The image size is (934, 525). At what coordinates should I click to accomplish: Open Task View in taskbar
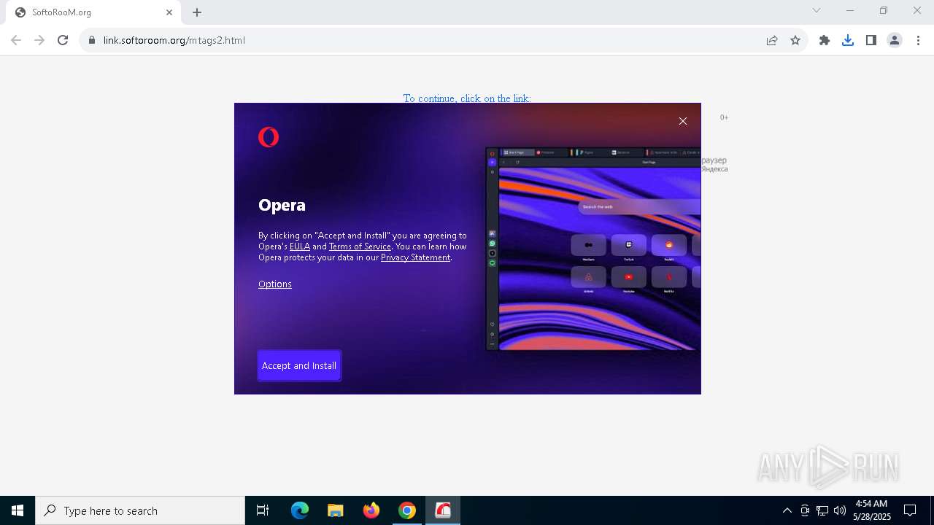263,510
